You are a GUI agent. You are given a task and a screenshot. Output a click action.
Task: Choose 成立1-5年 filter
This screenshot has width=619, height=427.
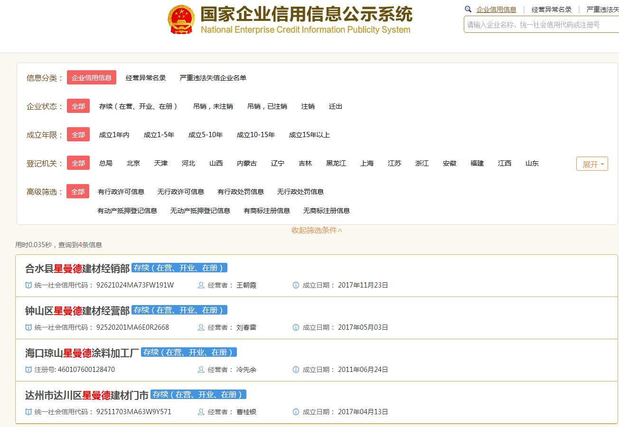159,135
